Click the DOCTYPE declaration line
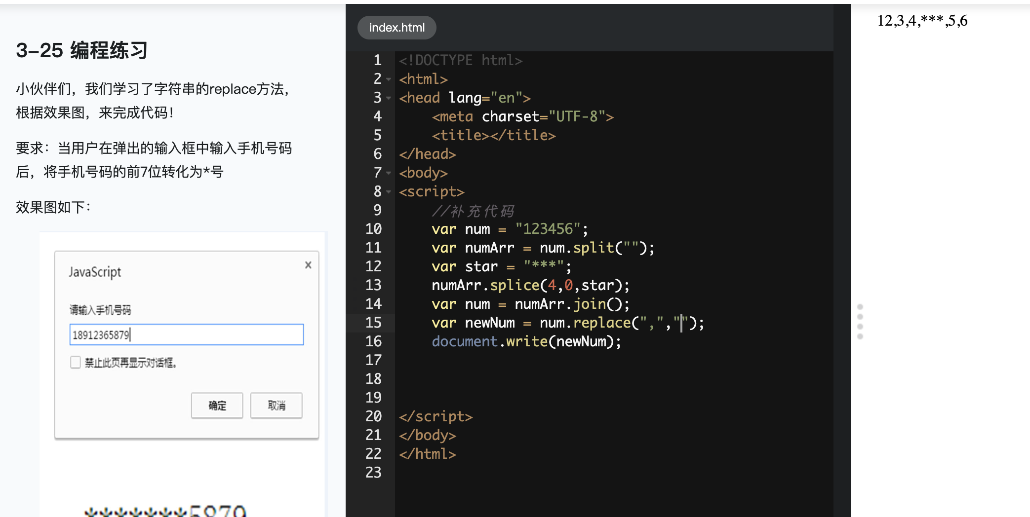 [461, 60]
